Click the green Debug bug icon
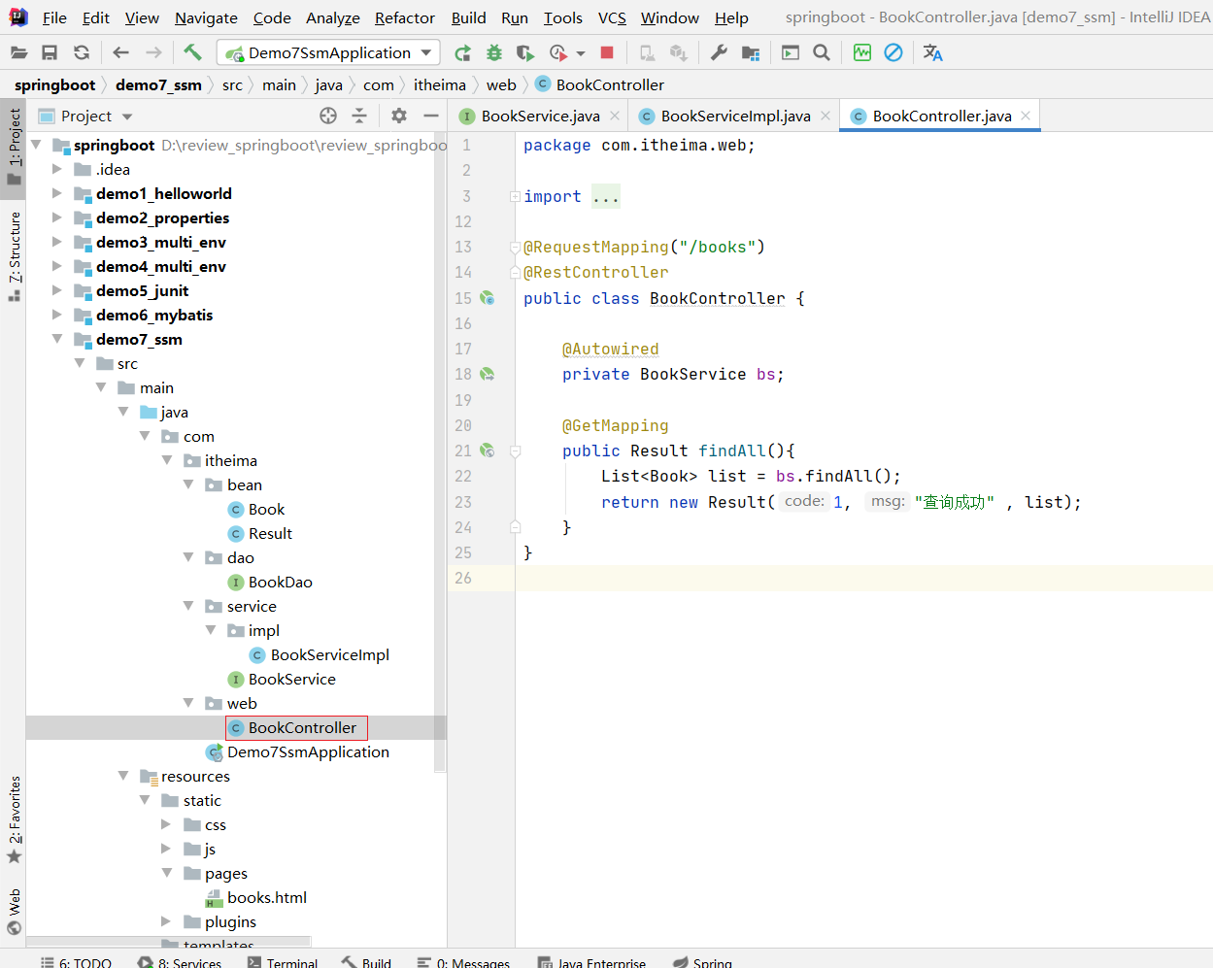This screenshot has height=968, width=1213. (x=494, y=52)
